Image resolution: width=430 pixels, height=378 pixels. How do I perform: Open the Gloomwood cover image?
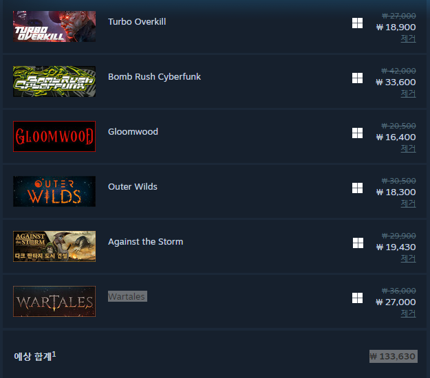click(x=54, y=136)
